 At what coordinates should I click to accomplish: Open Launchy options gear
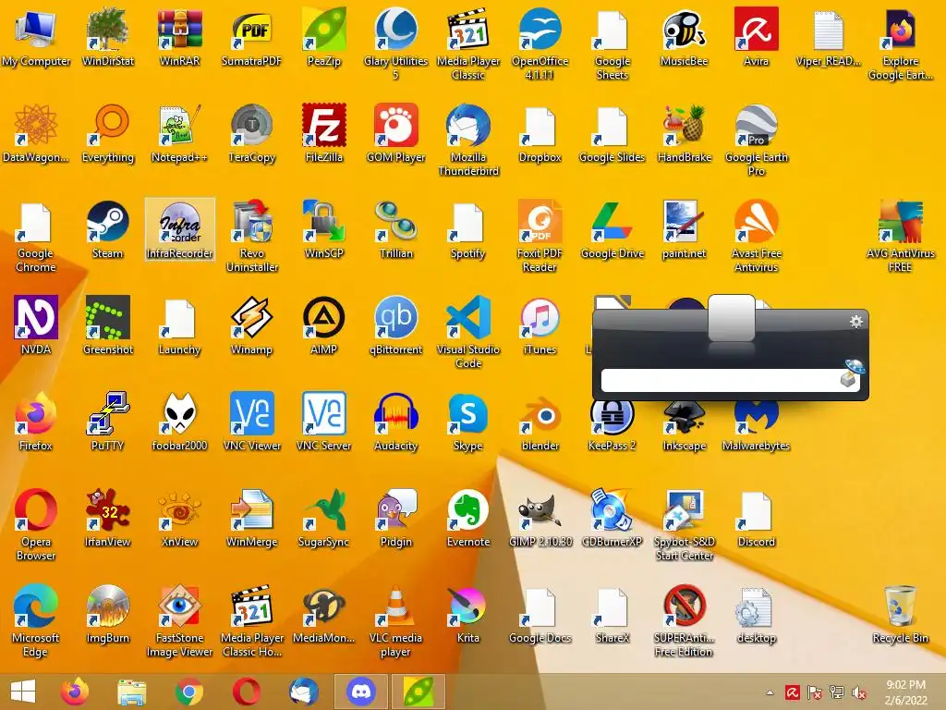tap(855, 321)
